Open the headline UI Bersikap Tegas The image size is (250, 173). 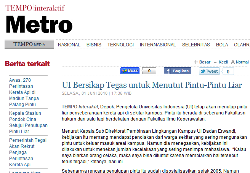click(x=152, y=85)
